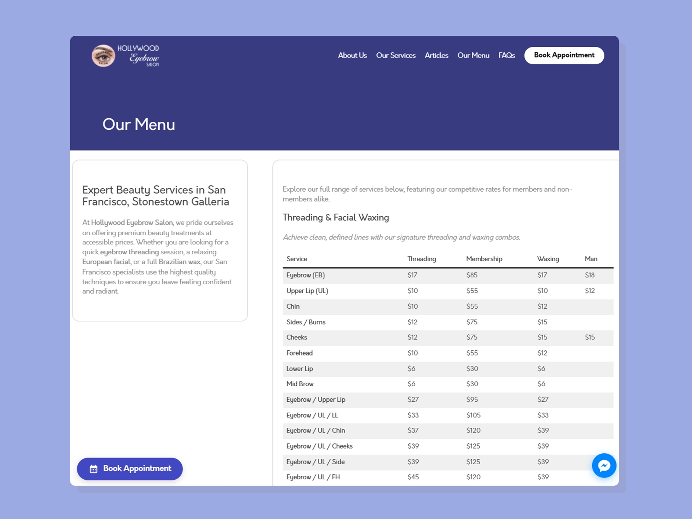
Task: Open the About Us page
Action: pos(352,55)
